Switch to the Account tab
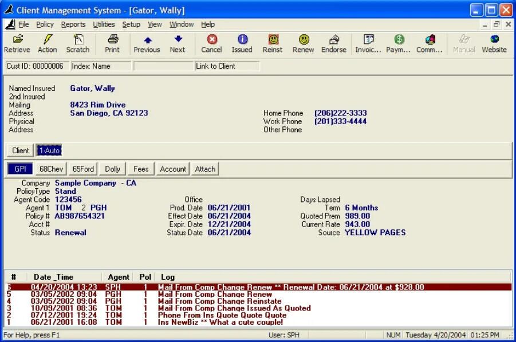 pyautogui.click(x=173, y=169)
